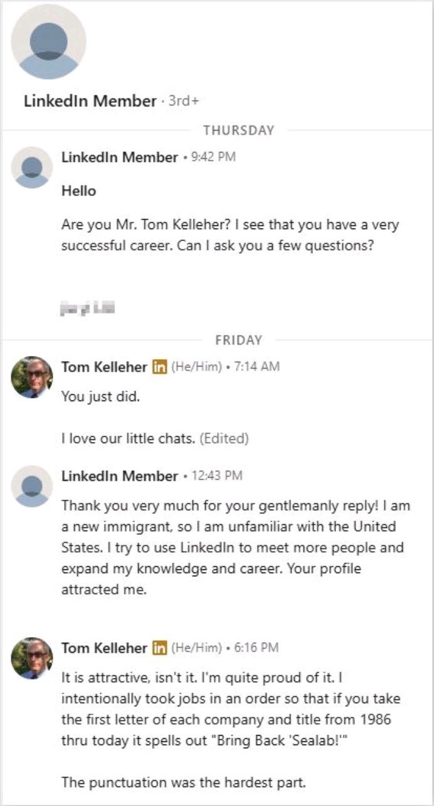Click Tom Kelleher's photo beside the 6:16 PM message
Screen dimensions: 434x806
click(32, 658)
